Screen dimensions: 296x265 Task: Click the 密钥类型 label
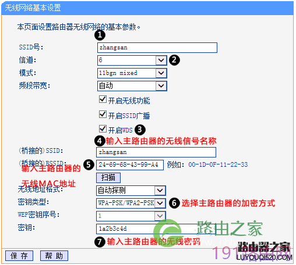(33, 202)
